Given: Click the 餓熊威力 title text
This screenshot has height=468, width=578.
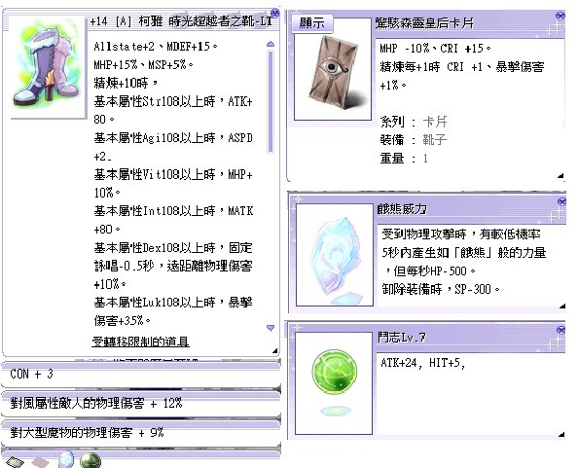Looking at the screenshot, I should coord(402,209).
